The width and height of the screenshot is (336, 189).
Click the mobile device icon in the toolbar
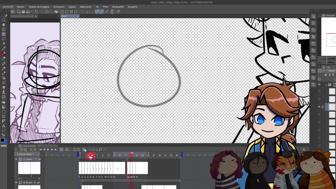112,12
